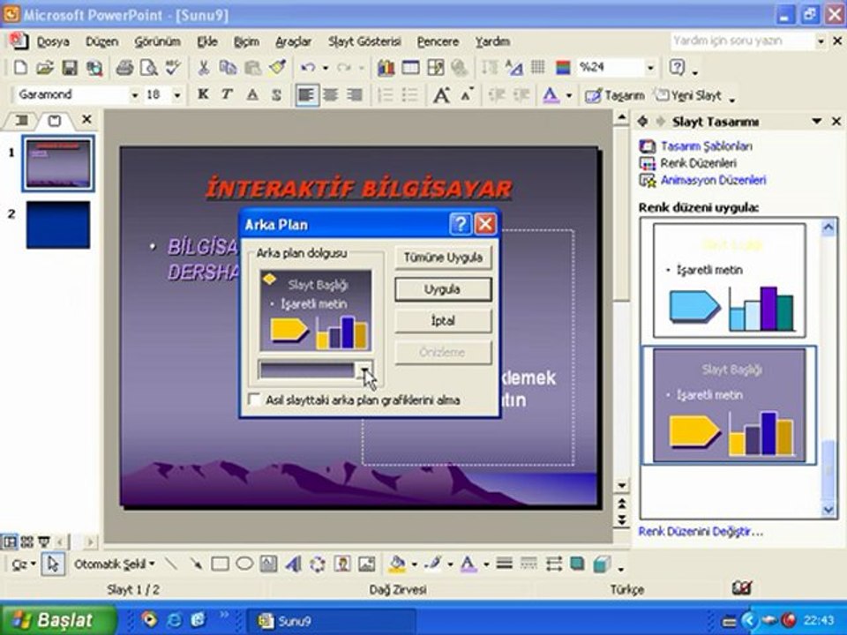Click the Insert Clip Art icon
The height and width of the screenshot is (635, 847).
click(x=342, y=564)
